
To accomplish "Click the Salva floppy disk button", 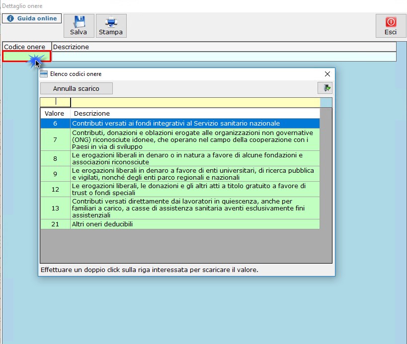I will pyautogui.click(x=79, y=26).
